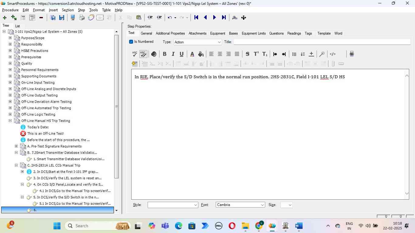Click the paste clipboard icon in toolbar

(139, 18)
